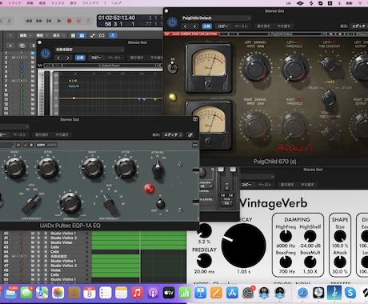
Task: Open the Window menu in menu bar
Action: 90,3
